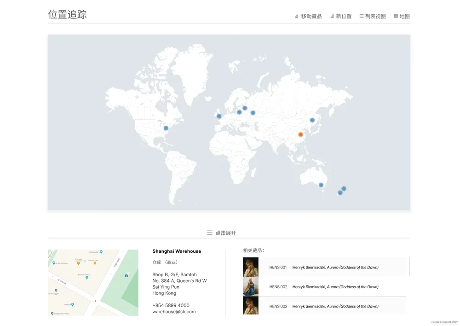
Task: Click the 新位置 pen icon
Action: tap(332, 16)
